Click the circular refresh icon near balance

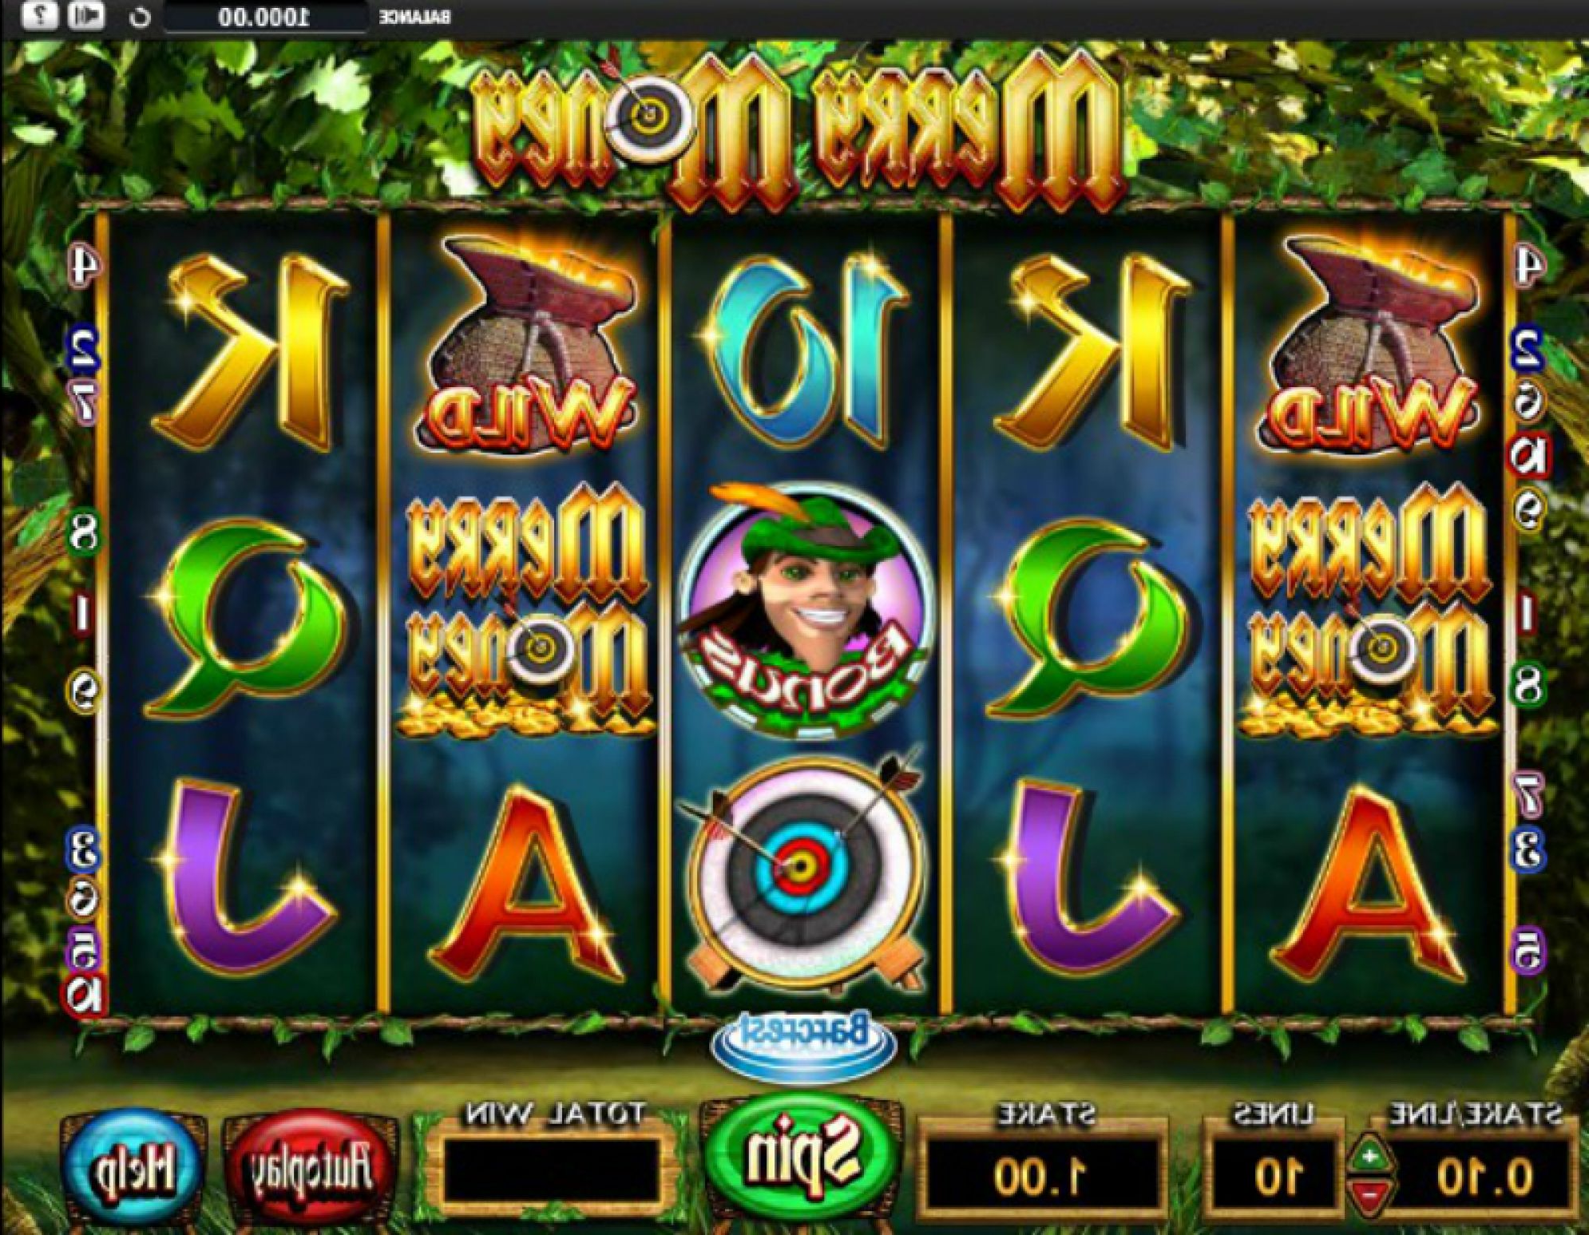click(140, 17)
